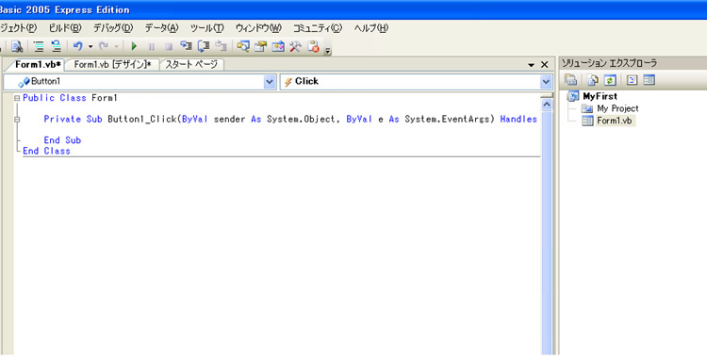Image resolution: width=707 pixels, height=357 pixels.
Task: Click the Redo arrow icon
Action: point(104,46)
